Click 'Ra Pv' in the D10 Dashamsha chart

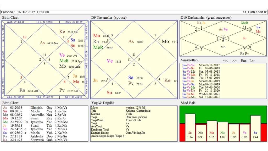click(244, 53)
